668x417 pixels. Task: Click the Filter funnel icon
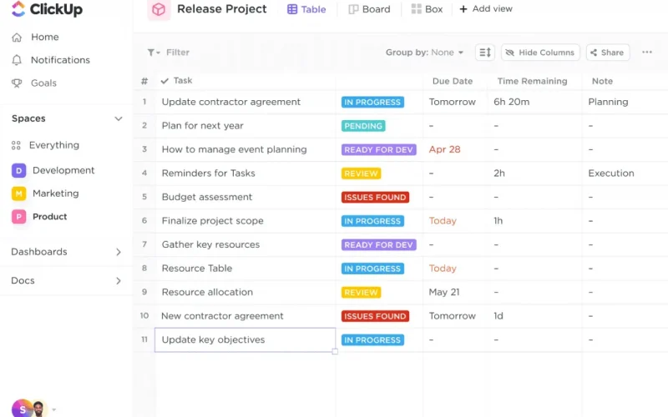click(153, 53)
